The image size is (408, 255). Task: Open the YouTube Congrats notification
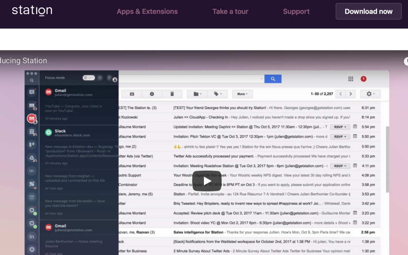pyautogui.click(x=79, y=112)
